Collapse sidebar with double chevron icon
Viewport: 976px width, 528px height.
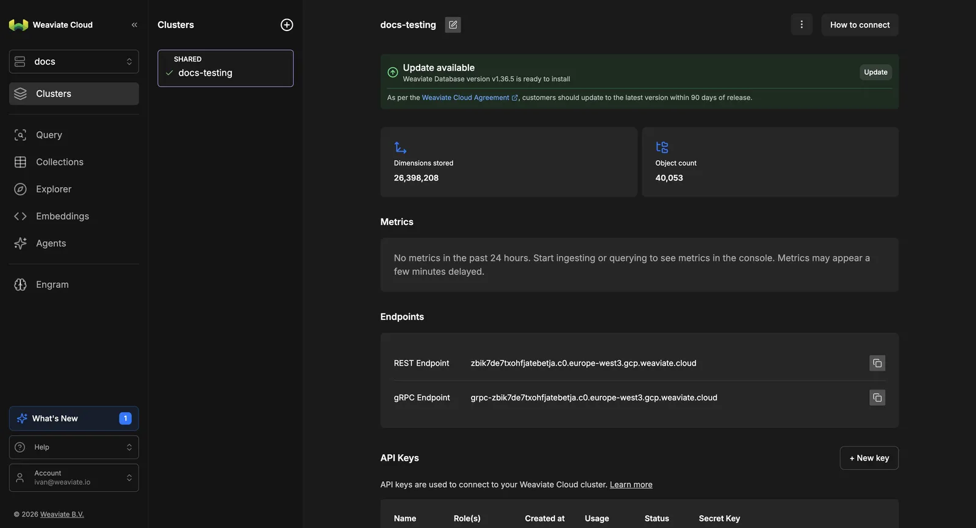pos(134,25)
